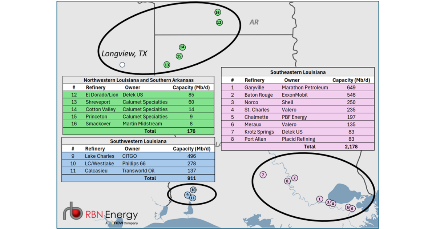The width and height of the screenshot is (436, 229).
Task: Click the southeastern total value 2,178
Action: pos(351,146)
